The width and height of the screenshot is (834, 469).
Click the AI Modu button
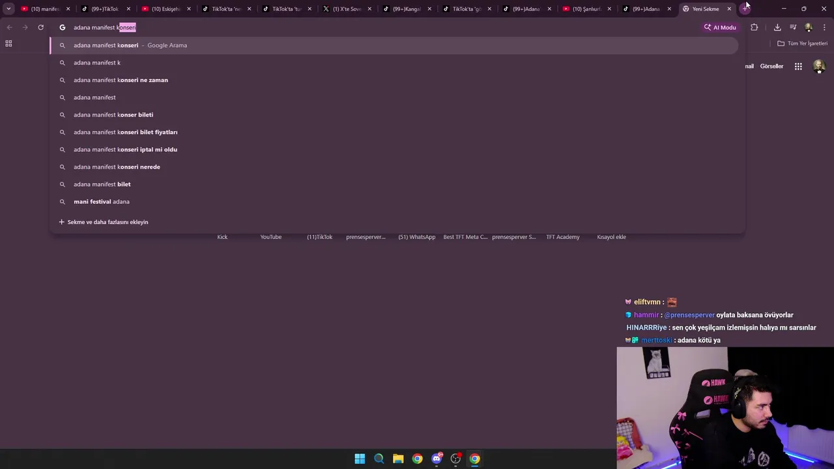(720, 27)
